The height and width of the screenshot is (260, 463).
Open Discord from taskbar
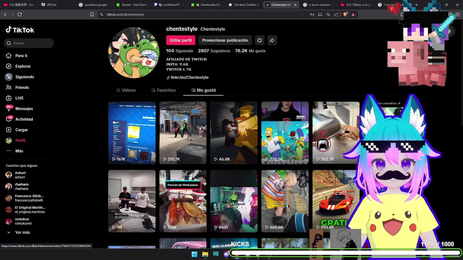point(226,254)
